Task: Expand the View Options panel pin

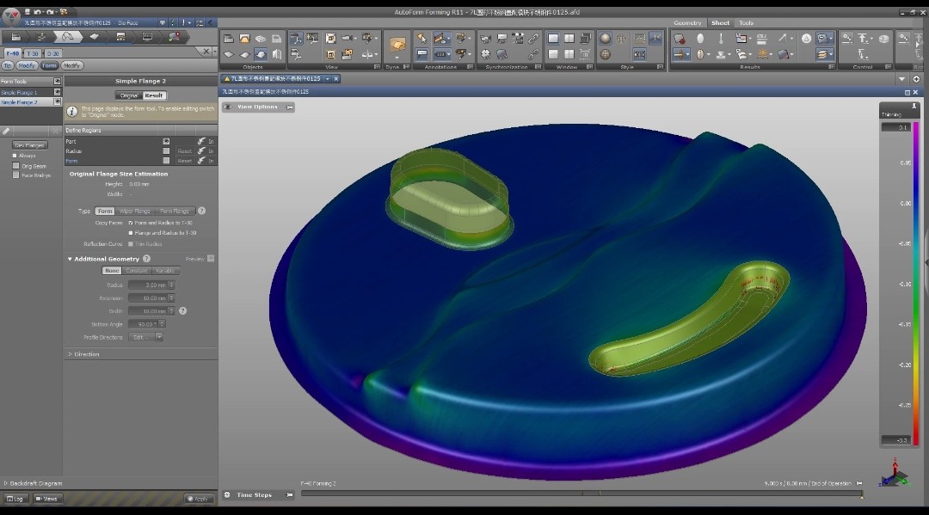Action: tap(289, 107)
